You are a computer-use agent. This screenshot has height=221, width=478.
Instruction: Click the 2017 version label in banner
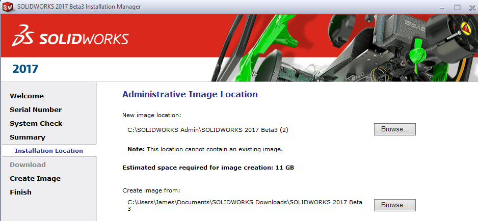pyautogui.click(x=25, y=69)
